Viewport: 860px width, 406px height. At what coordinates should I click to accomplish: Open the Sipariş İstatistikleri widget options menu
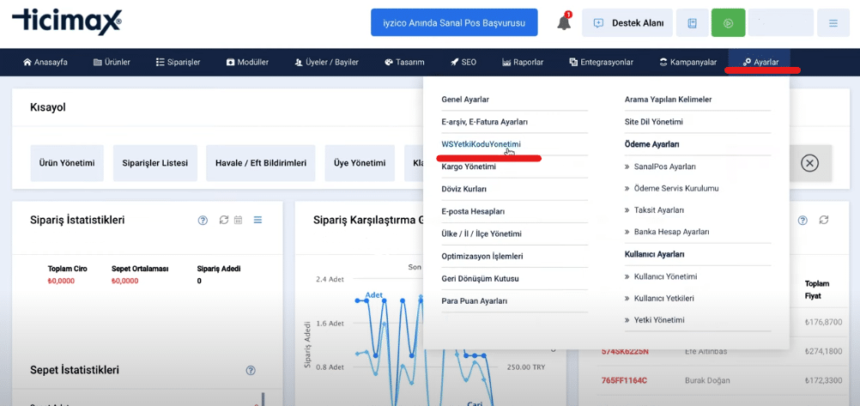click(x=257, y=221)
